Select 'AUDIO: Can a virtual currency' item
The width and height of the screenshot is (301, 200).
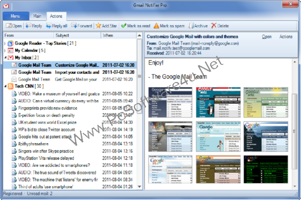[70, 101]
